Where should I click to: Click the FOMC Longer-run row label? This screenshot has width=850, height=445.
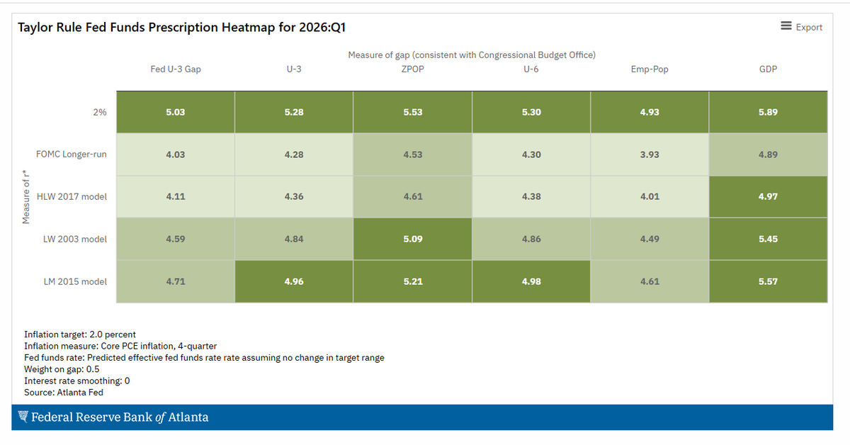[72, 154]
